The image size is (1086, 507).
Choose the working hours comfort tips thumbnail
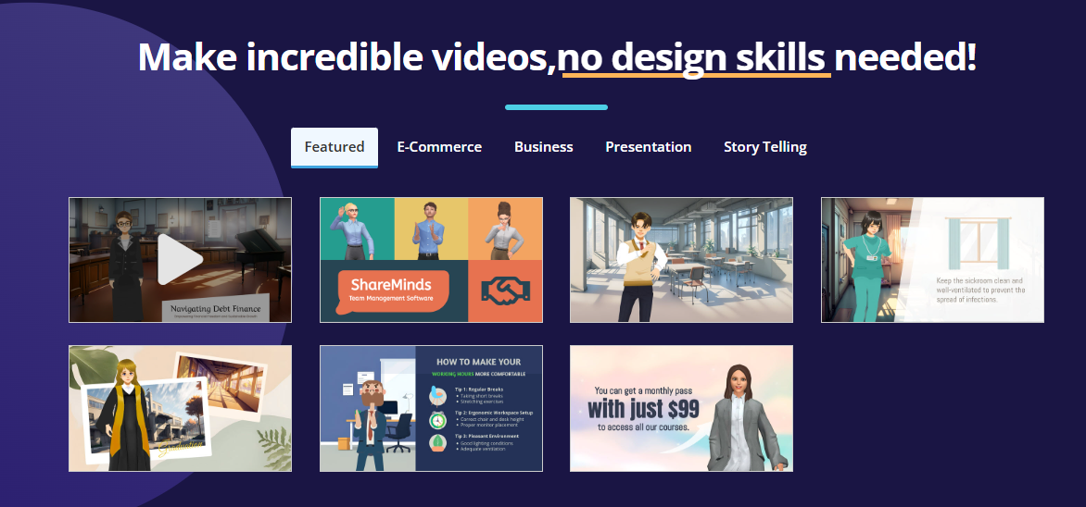point(432,409)
